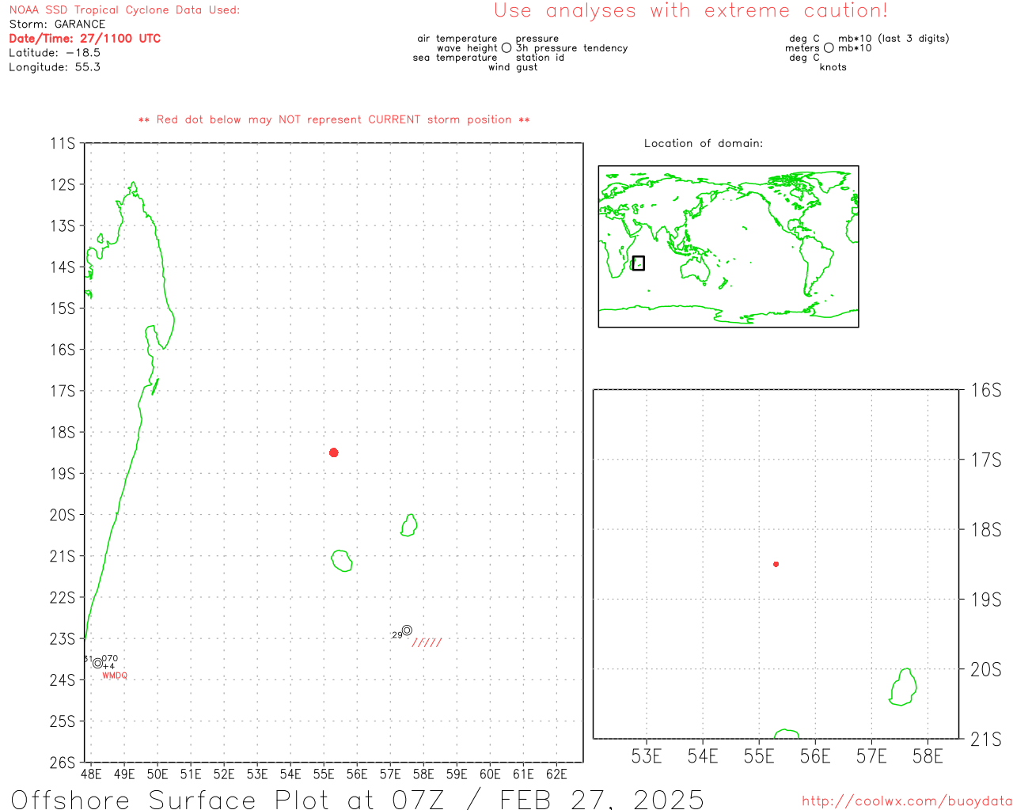The width and height of the screenshot is (1013, 810).
Task: Click the 62E longitude label on main map
Action: point(556,774)
